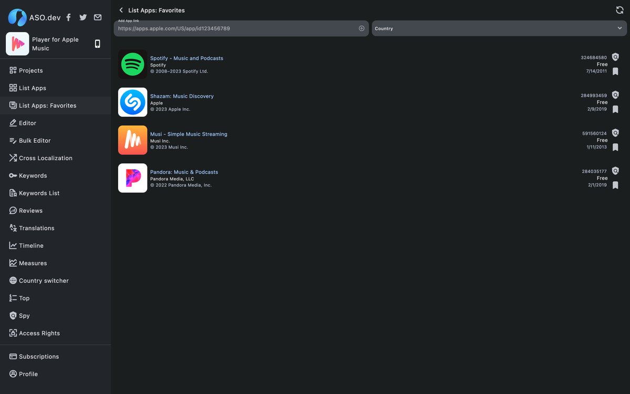The width and height of the screenshot is (630, 394).
Task: Open spy icon for Shazam row
Action: point(615,95)
